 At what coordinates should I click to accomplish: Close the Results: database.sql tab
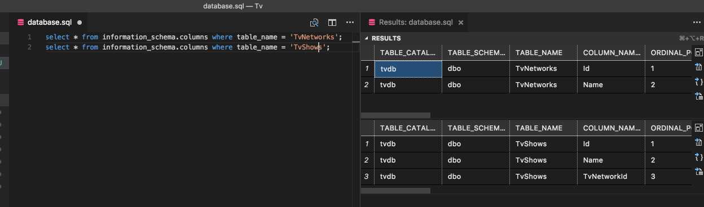pyautogui.click(x=461, y=22)
